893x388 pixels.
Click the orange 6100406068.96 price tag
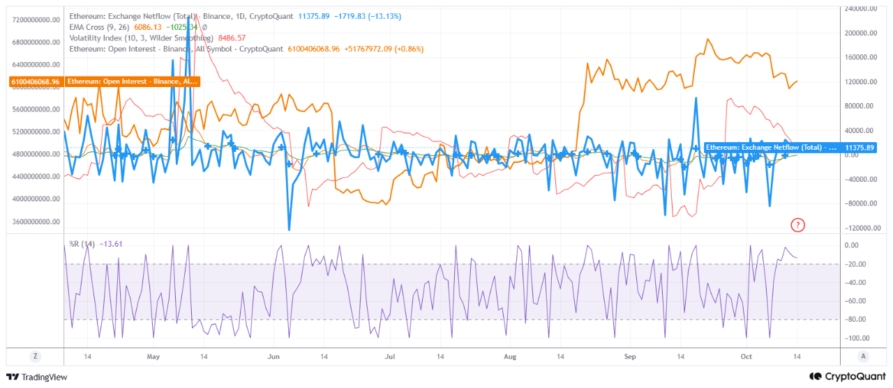[36, 82]
